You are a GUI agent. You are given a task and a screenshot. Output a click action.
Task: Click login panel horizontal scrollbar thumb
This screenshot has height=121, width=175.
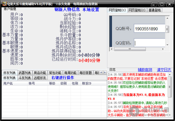(x=130, y=49)
